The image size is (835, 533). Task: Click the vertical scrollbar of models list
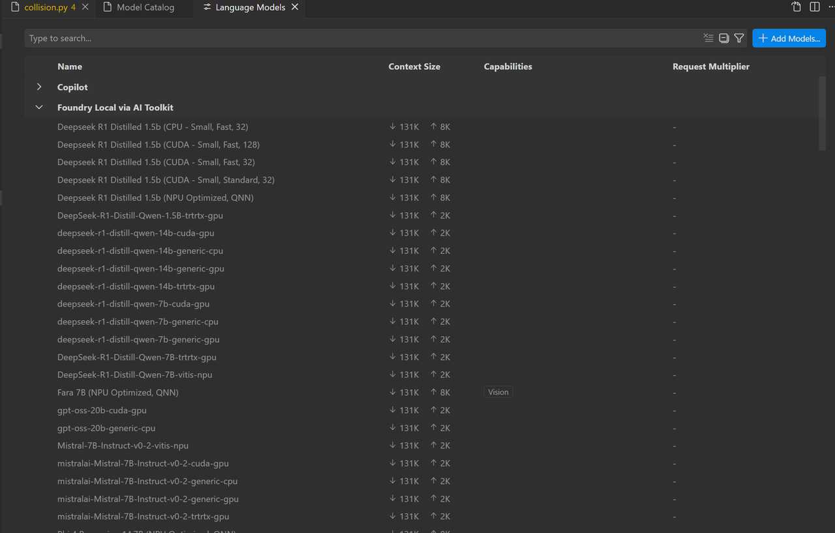[x=822, y=114]
